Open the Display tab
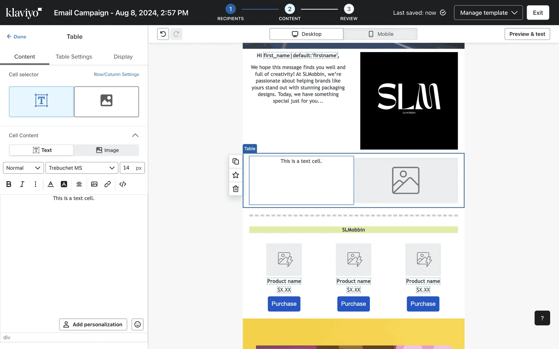The image size is (559, 349). pyautogui.click(x=123, y=57)
